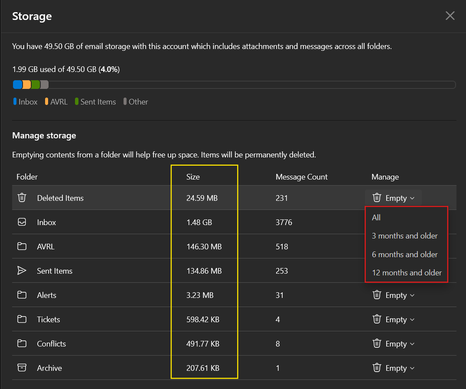Expand the Empty dropdown for Alerts
The width and height of the screenshot is (466, 389).
393,295
